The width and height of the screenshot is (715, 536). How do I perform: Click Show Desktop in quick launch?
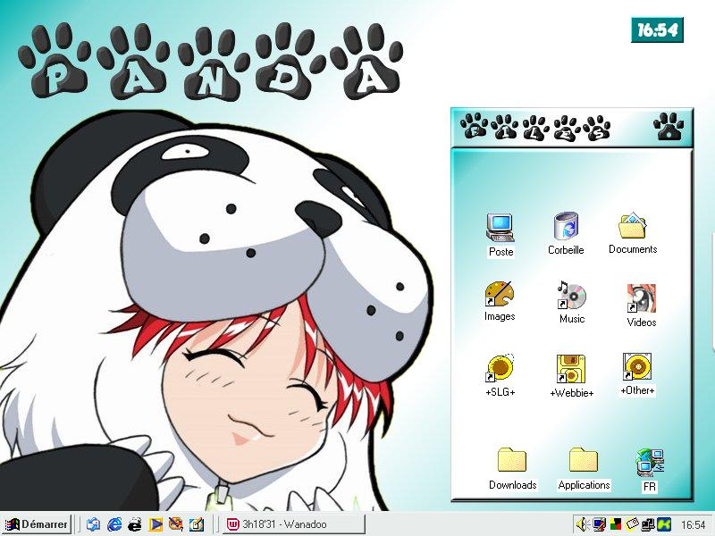pos(93,524)
